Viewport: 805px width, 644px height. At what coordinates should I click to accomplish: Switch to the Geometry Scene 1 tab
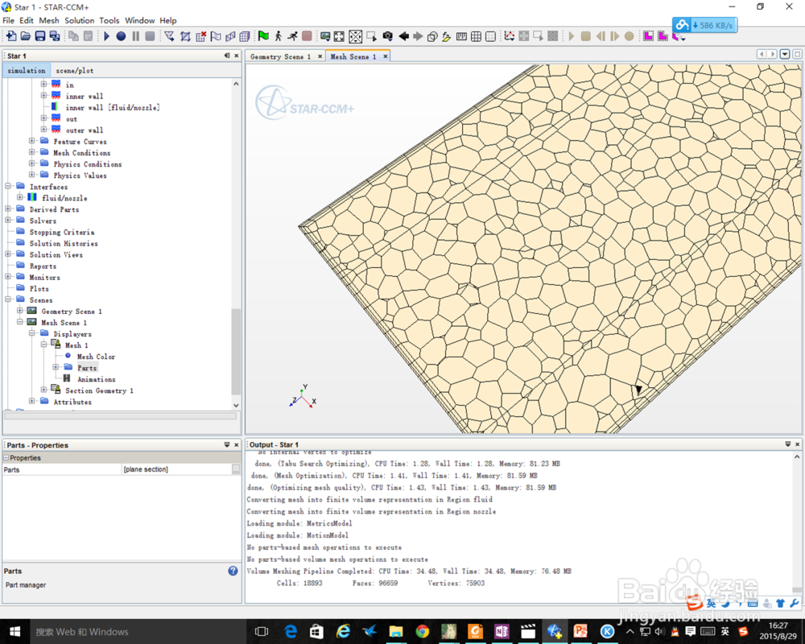pos(280,56)
